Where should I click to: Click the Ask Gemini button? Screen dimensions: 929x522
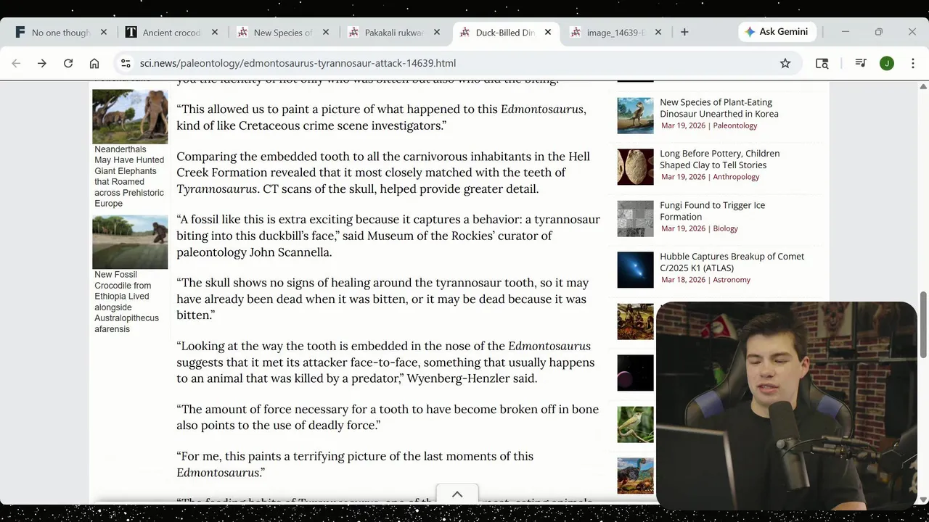[778, 32]
